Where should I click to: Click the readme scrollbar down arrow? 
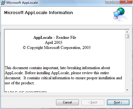coord(127,90)
